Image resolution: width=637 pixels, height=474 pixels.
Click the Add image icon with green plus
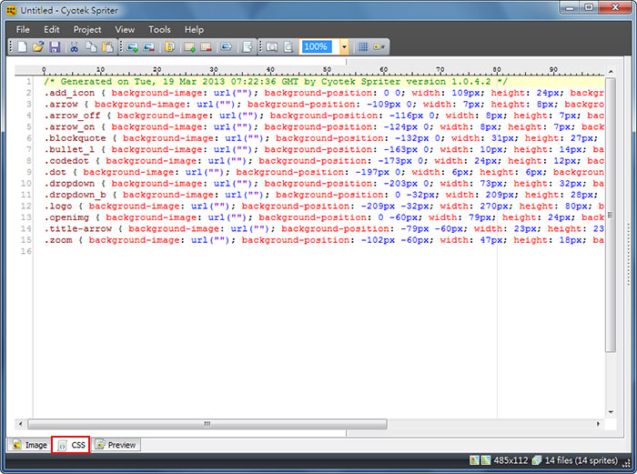coord(133,47)
